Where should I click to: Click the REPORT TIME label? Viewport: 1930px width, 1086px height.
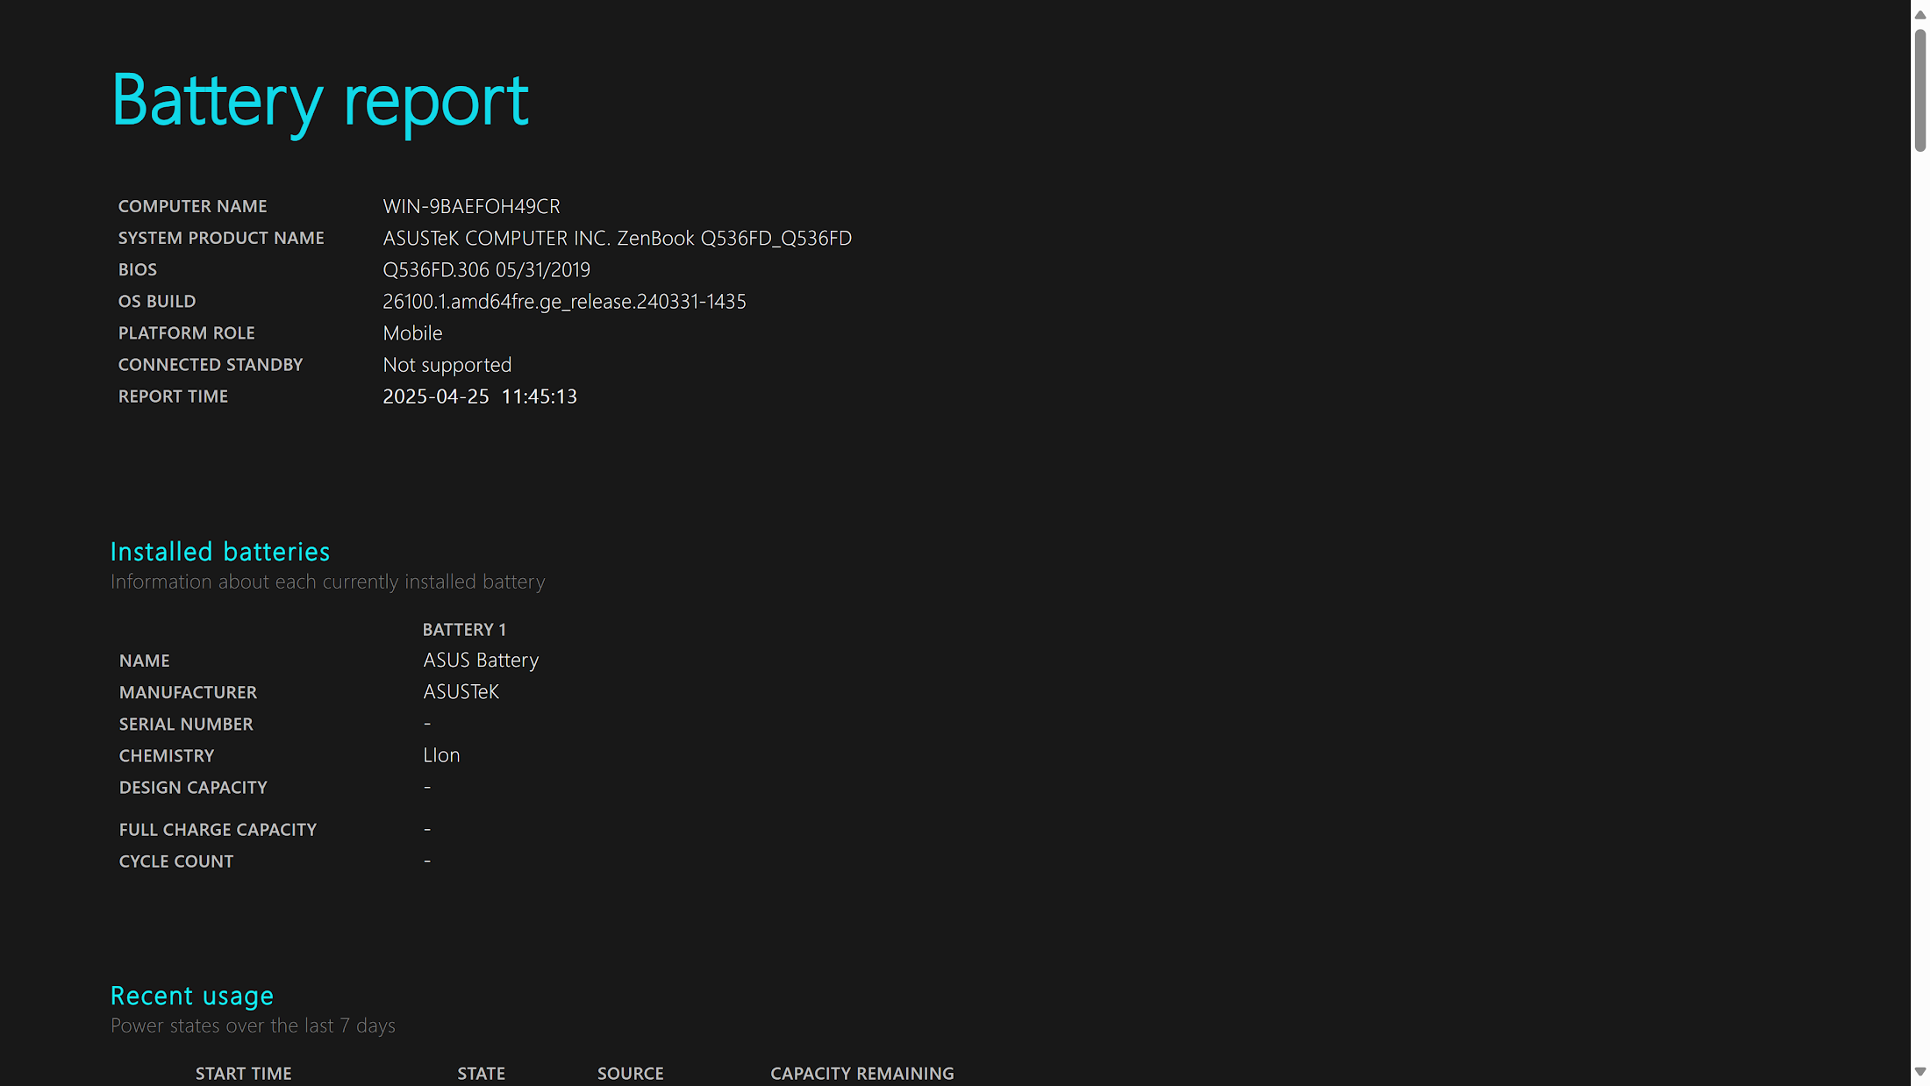click(x=173, y=397)
